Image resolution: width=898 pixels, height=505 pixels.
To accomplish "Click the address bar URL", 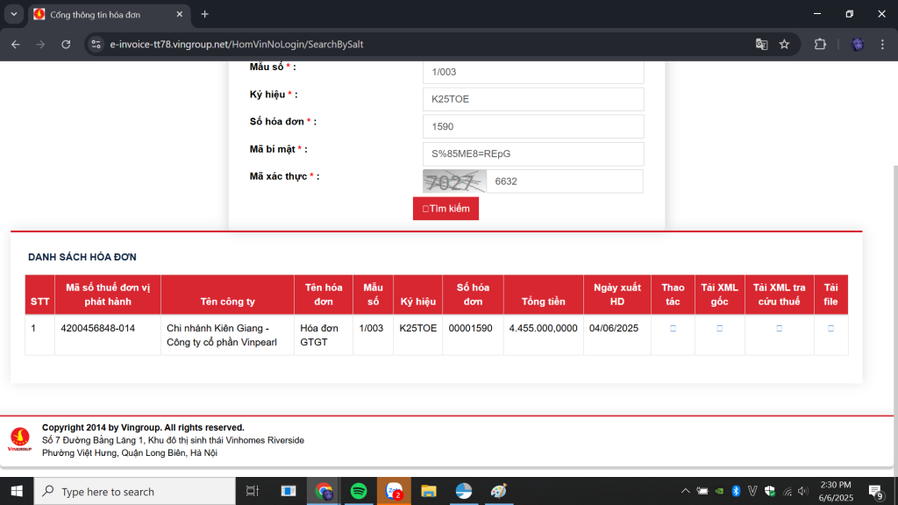I will [x=237, y=44].
